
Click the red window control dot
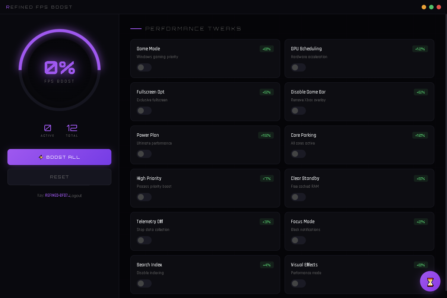click(439, 7)
